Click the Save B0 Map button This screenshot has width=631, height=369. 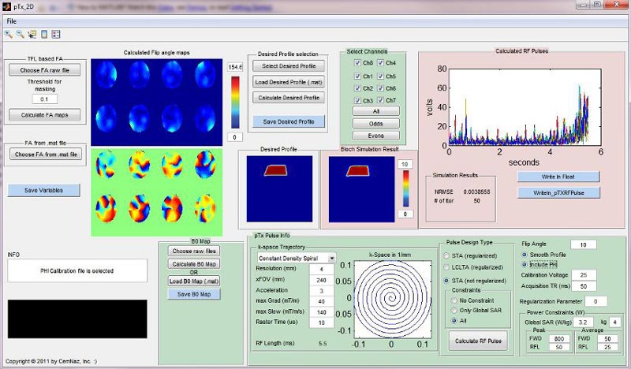(x=194, y=294)
